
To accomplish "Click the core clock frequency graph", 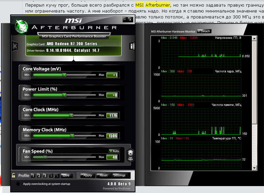I will [201, 88].
